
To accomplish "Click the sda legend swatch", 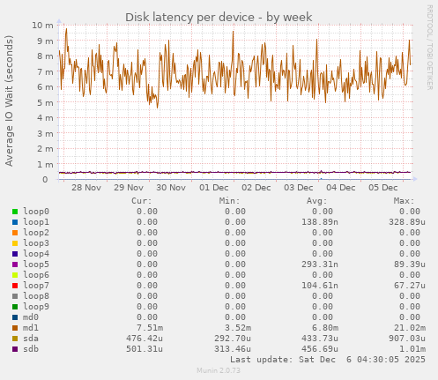I will click(15, 339).
